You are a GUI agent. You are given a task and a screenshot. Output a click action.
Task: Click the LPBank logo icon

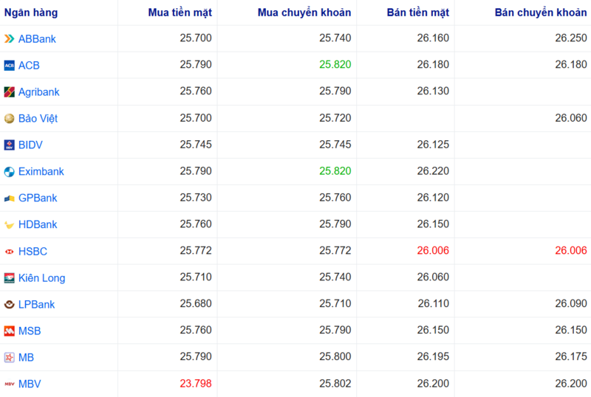[x=9, y=305]
